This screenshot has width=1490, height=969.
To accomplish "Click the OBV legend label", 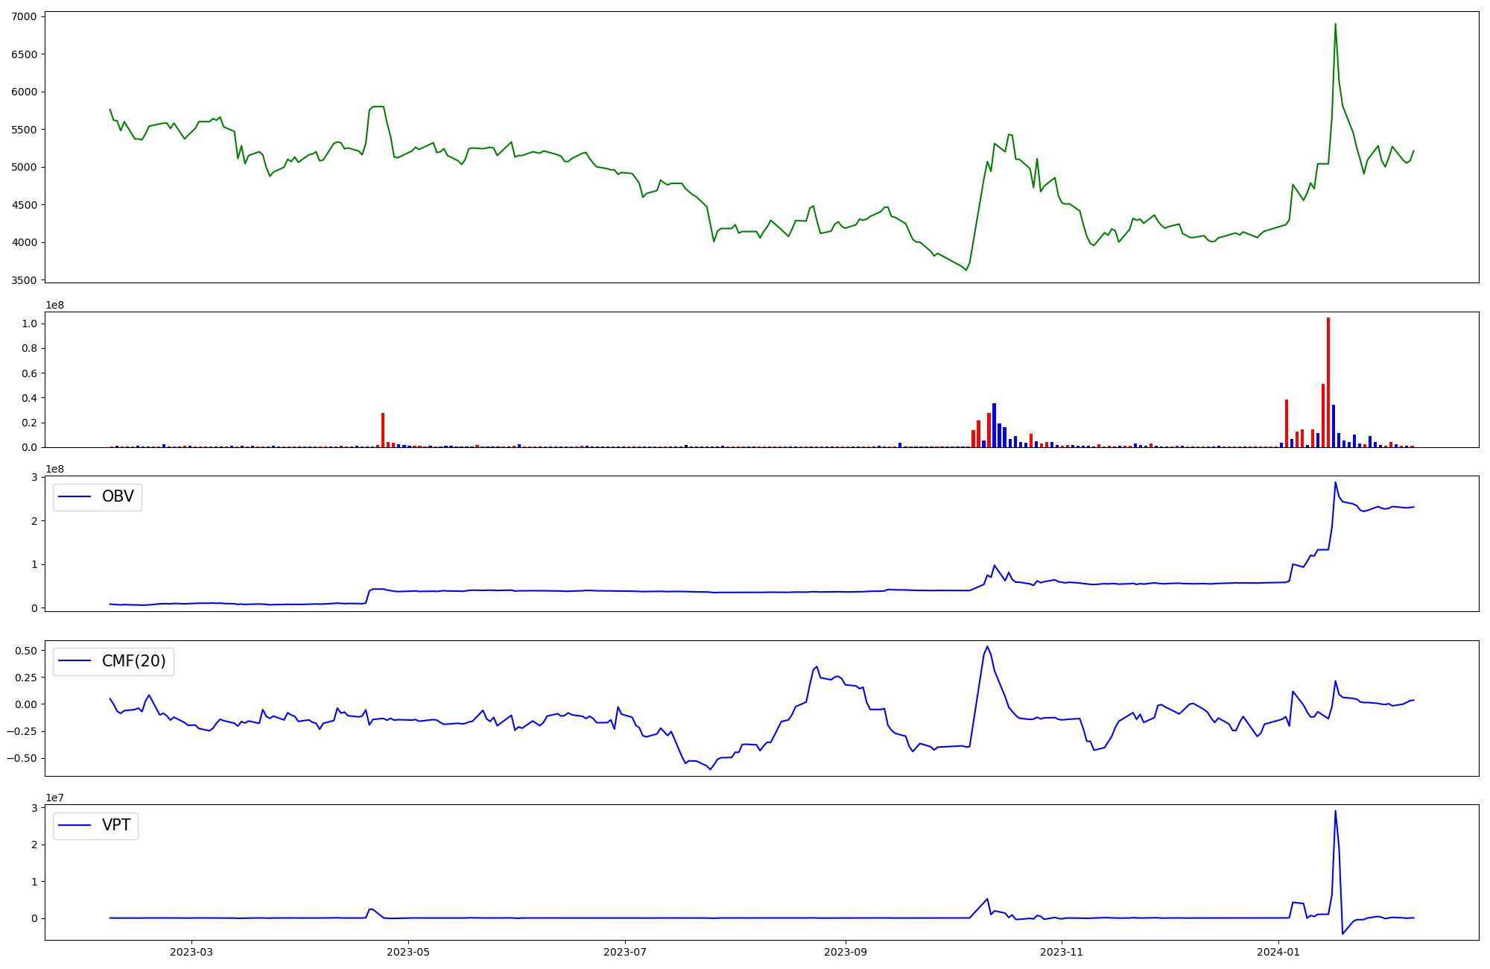I will pos(118,497).
